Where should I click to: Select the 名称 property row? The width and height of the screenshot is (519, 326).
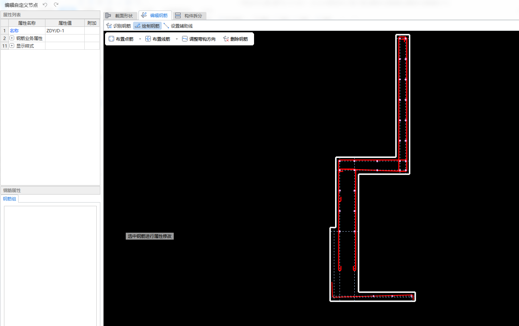(x=50, y=30)
